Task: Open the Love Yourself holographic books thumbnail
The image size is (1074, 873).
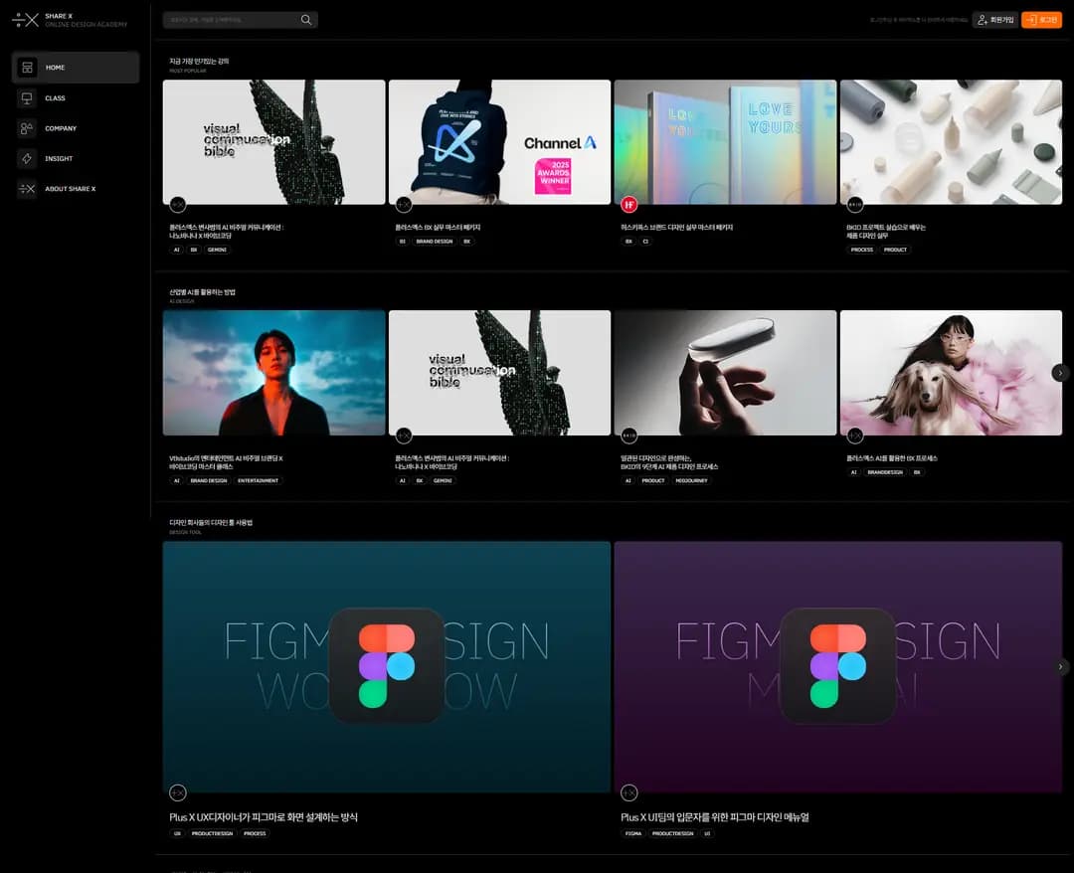Action: pyautogui.click(x=725, y=142)
